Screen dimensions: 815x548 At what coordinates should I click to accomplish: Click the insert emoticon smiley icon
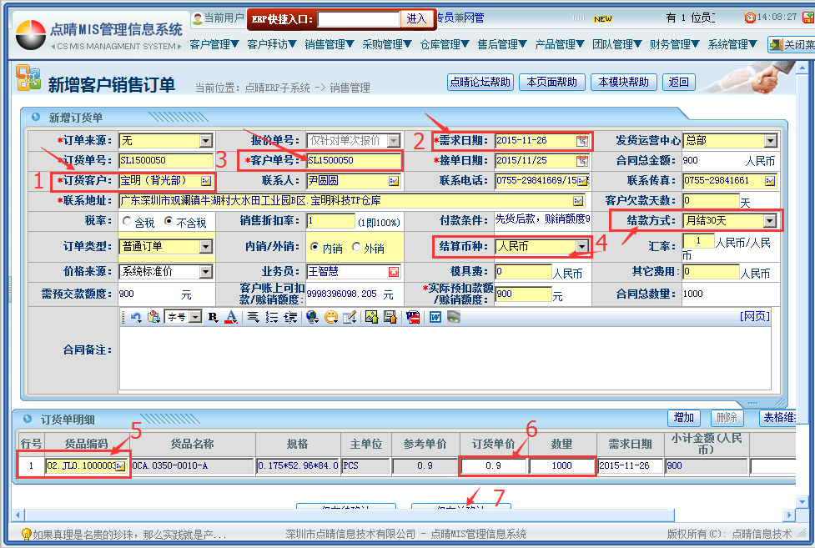click(331, 317)
